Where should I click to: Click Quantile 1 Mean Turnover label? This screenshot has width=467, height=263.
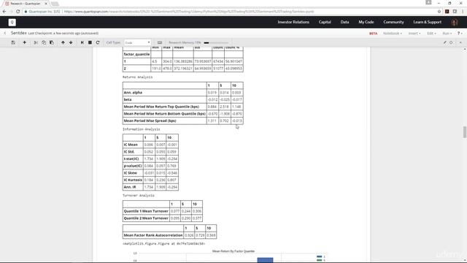146,211
